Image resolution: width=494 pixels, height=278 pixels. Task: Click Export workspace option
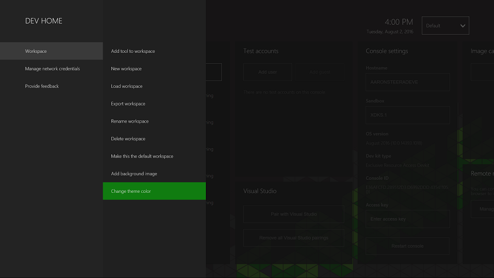pos(154,104)
